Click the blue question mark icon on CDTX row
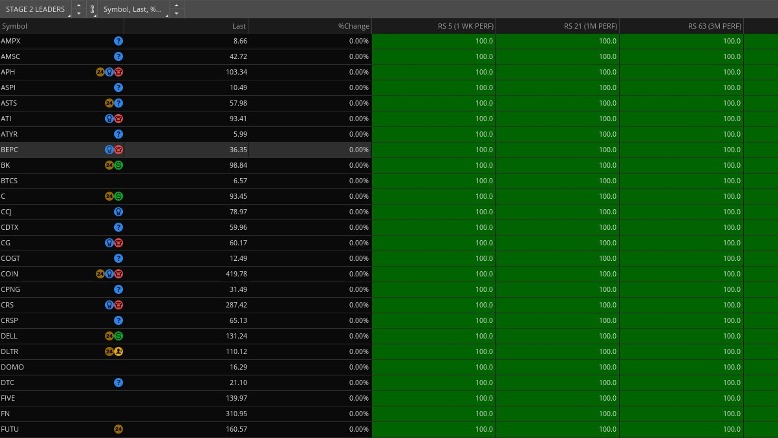Image resolution: width=778 pixels, height=438 pixels. 118,227
